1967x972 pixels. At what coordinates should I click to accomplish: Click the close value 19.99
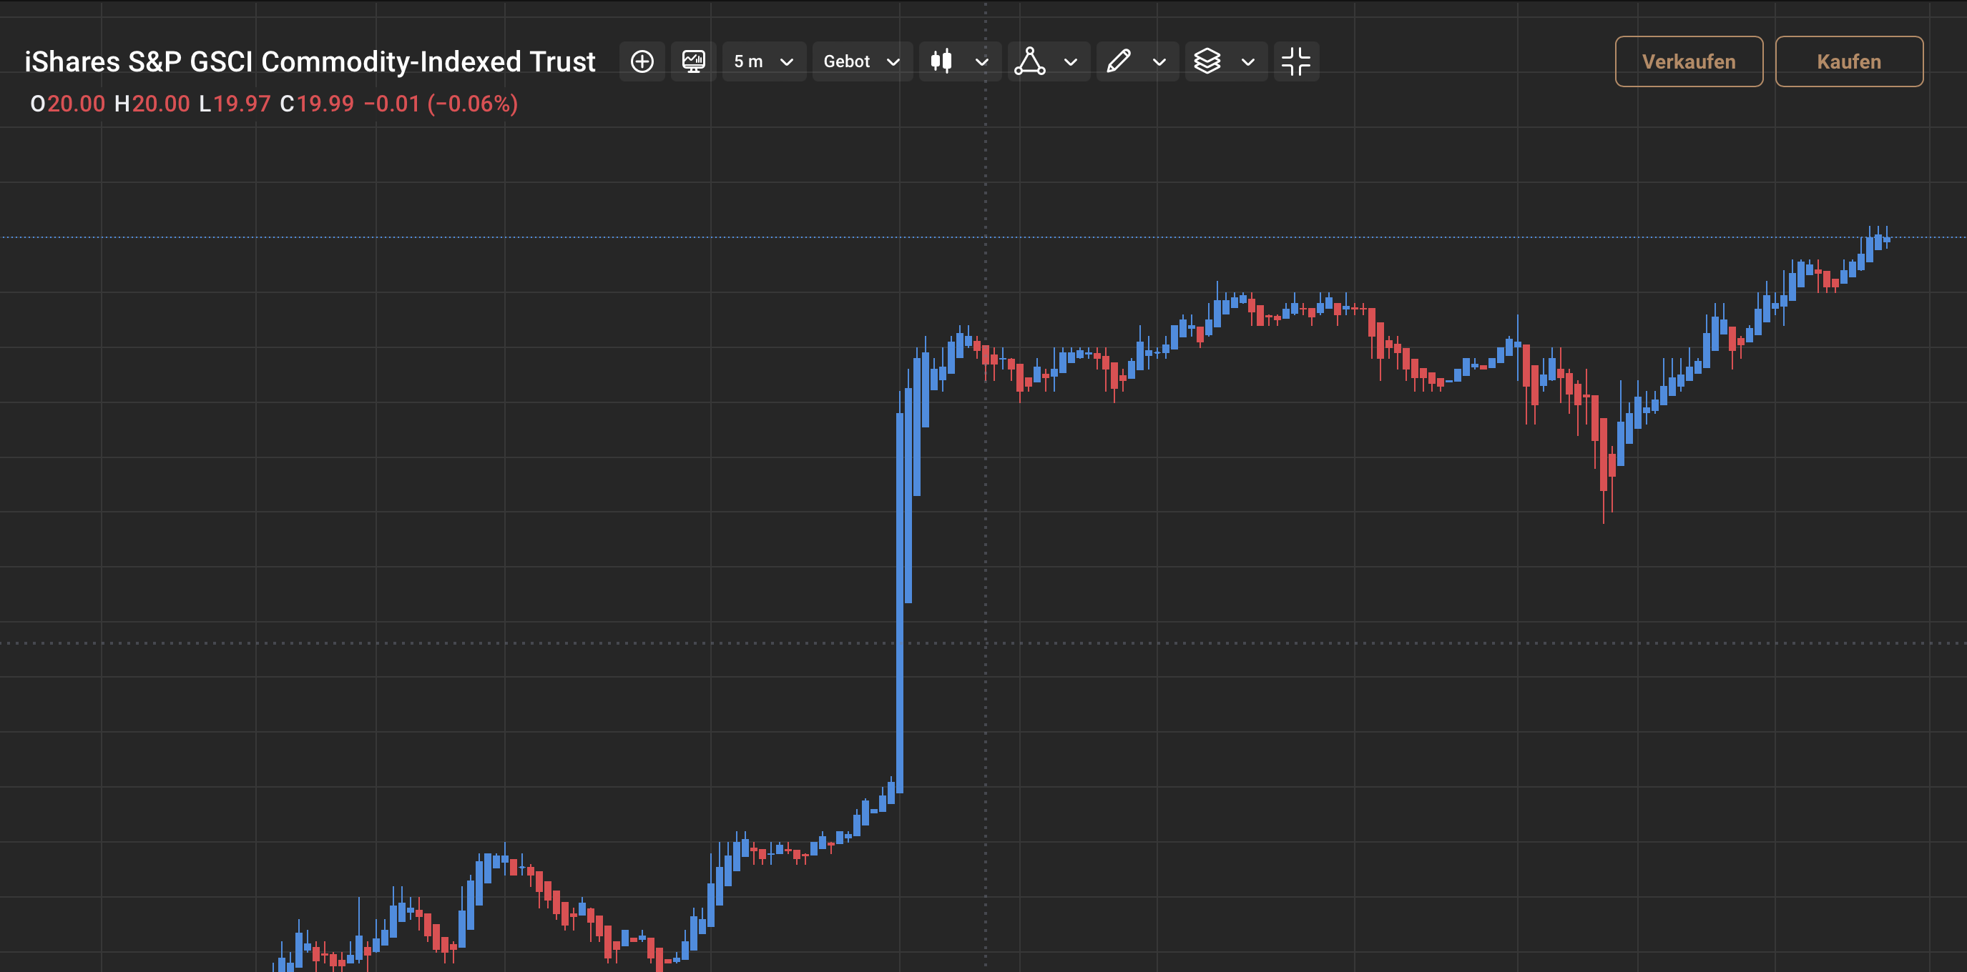(325, 104)
